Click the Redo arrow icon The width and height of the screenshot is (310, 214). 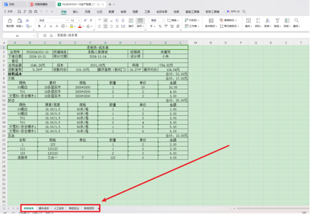coord(46,12)
